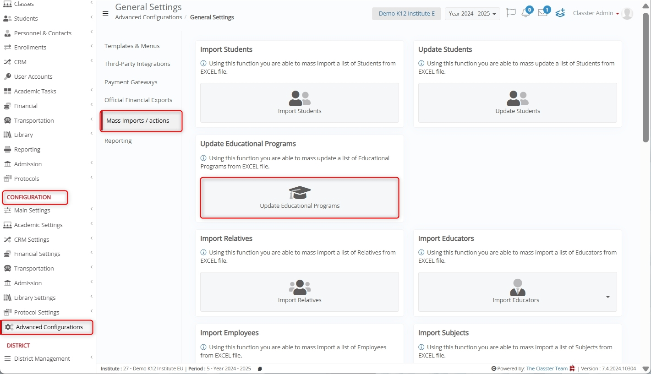
Task: Open The Classter Team footer link
Action: click(x=547, y=369)
